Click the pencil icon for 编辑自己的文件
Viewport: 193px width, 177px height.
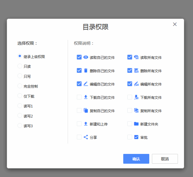(x=86, y=84)
